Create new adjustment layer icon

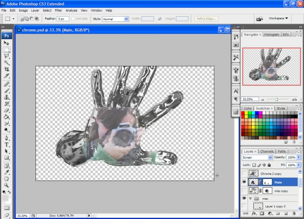coord(270,213)
